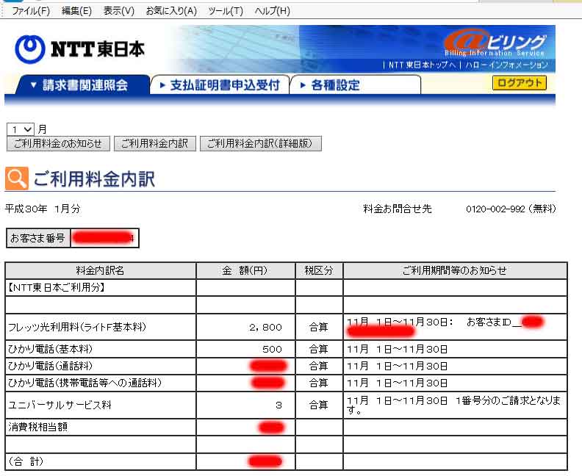
Task: Click the ご利用料金内訳(詳細版) button
Action: coord(261,144)
